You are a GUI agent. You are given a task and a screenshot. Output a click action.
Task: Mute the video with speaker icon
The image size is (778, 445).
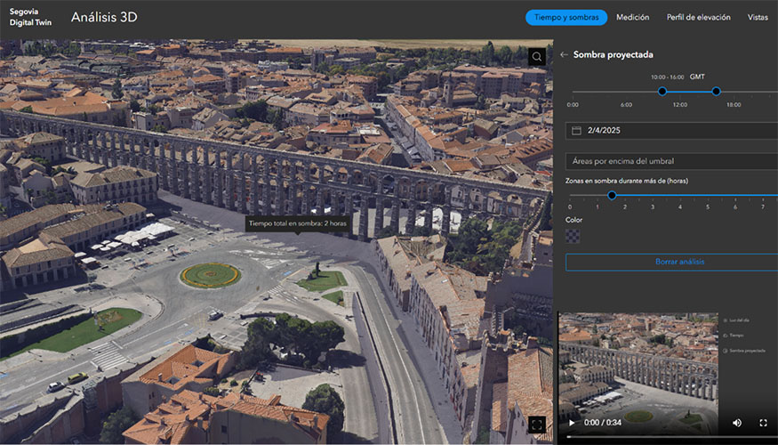coord(736,423)
